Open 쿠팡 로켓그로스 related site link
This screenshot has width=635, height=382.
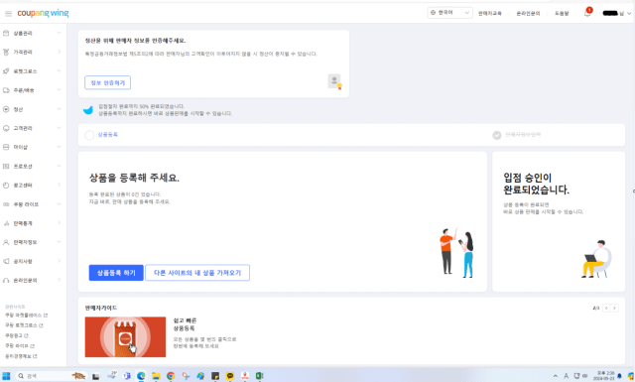point(24,325)
